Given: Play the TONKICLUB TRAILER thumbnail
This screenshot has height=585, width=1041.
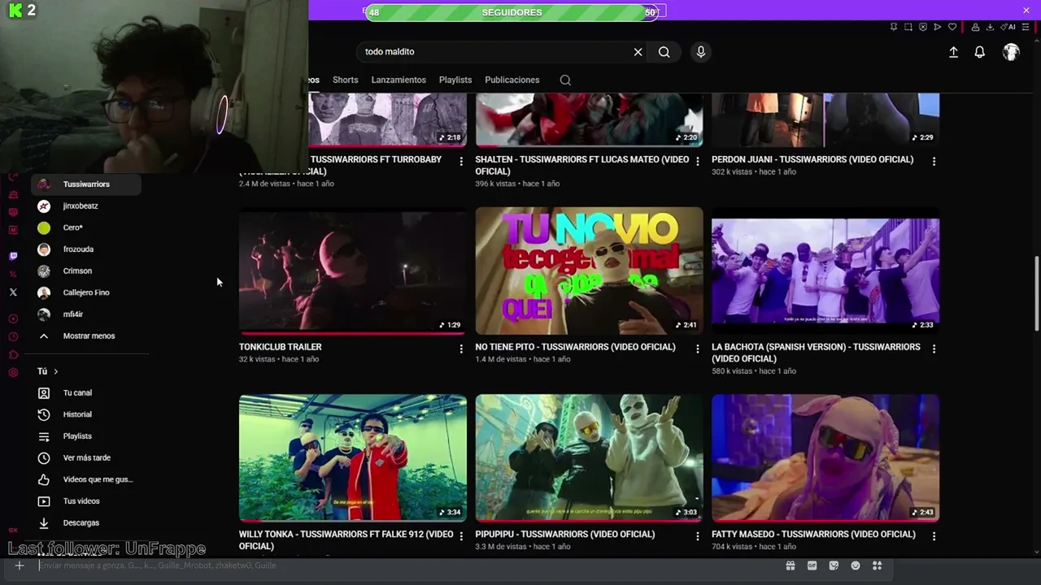Looking at the screenshot, I should coord(353,271).
